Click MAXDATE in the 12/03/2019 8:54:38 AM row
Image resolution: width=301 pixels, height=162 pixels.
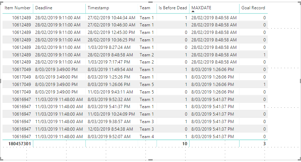[x=212, y=129]
